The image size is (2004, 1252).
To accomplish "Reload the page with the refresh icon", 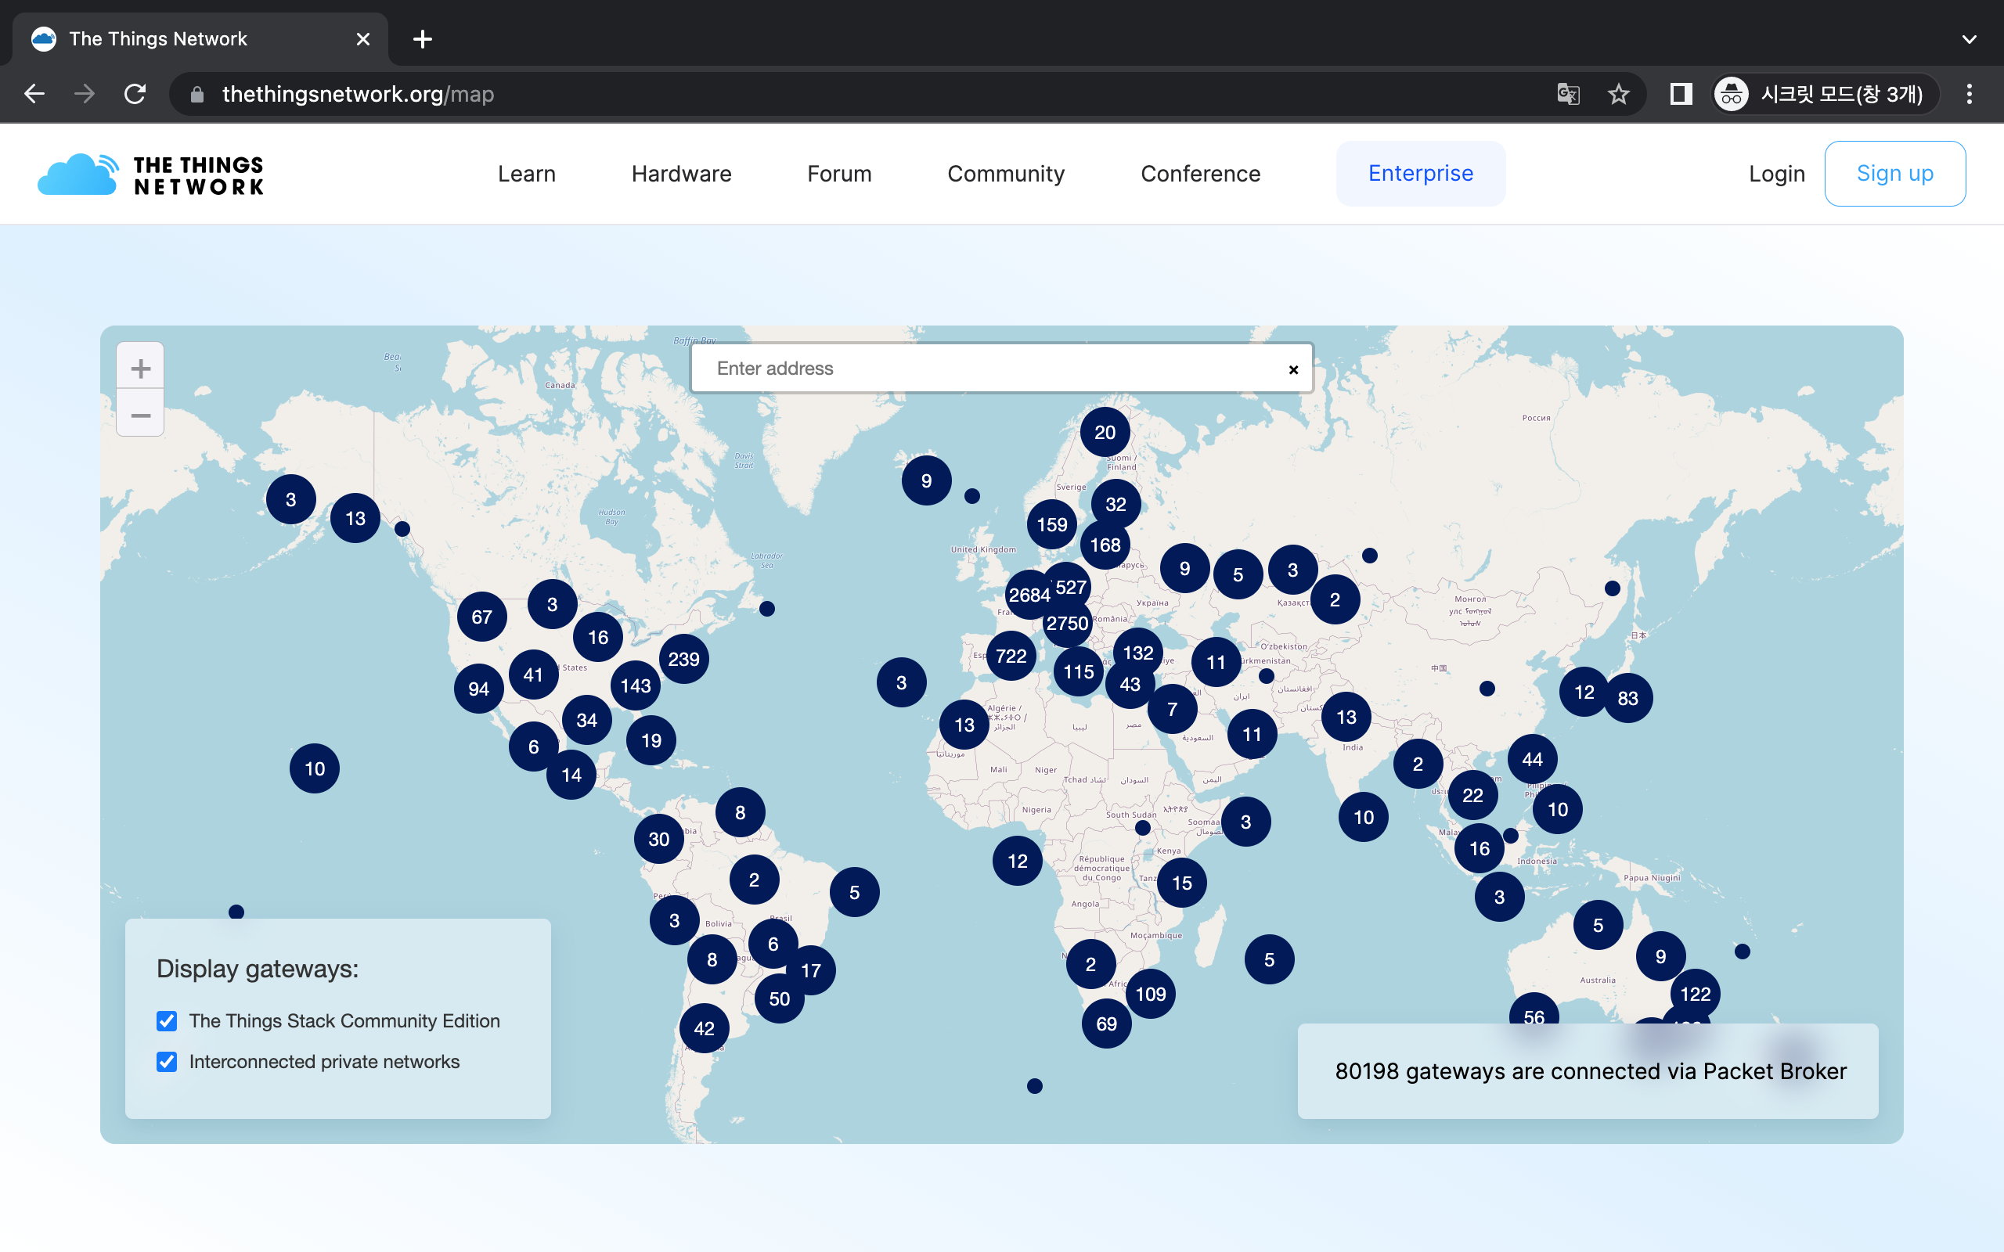I will (x=135, y=95).
